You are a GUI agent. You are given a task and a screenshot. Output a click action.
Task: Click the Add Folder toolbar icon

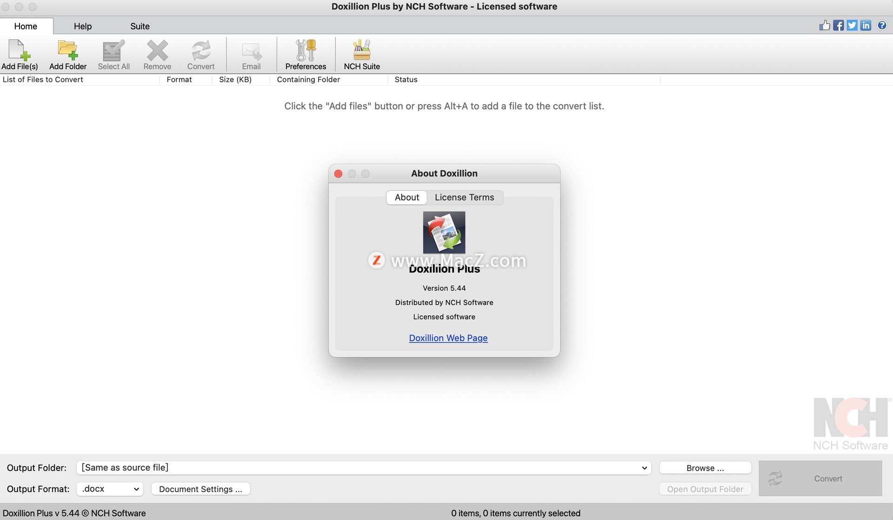point(68,54)
